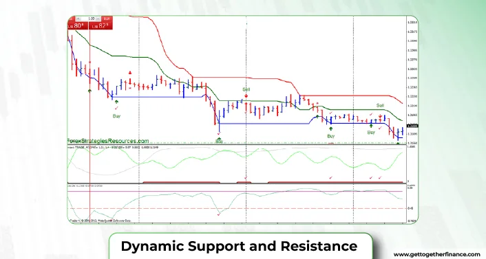This screenshot has height=259, width=486.
Task: Click the buy price tile showing 82
Action: point(101,25)
